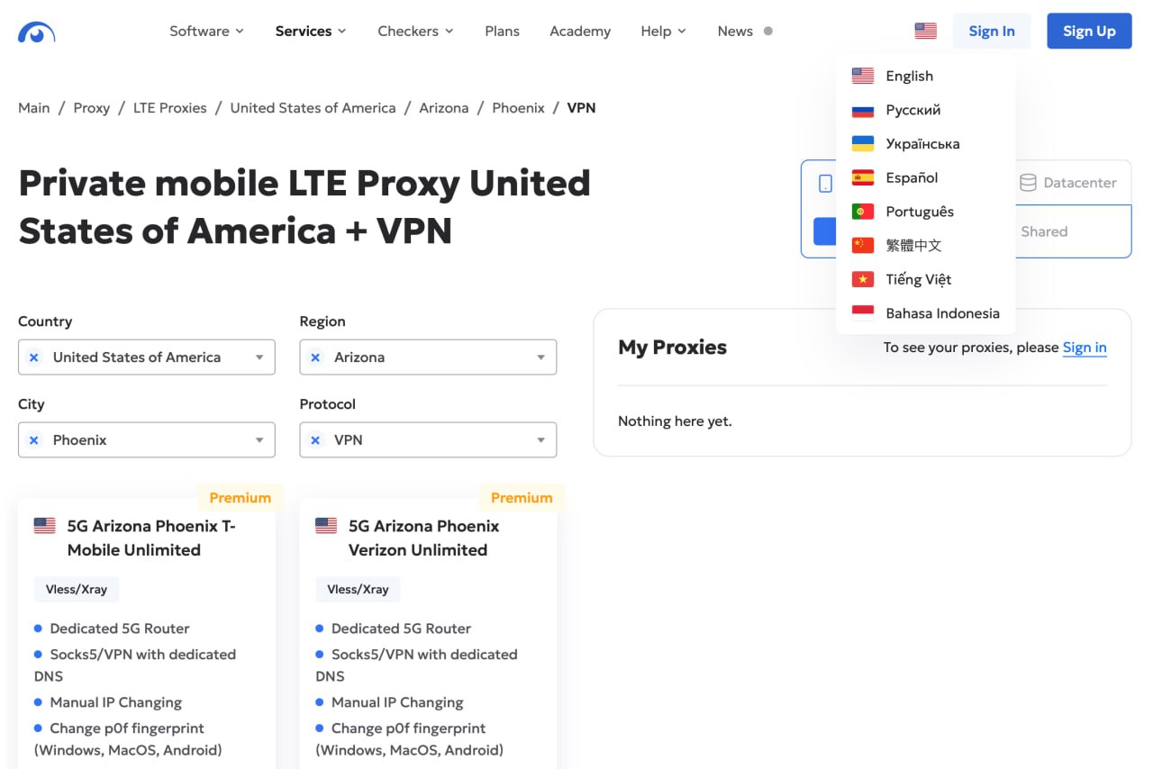Expand the Country dropdown arrow
1153x769 pixels.
click(259, 357)
